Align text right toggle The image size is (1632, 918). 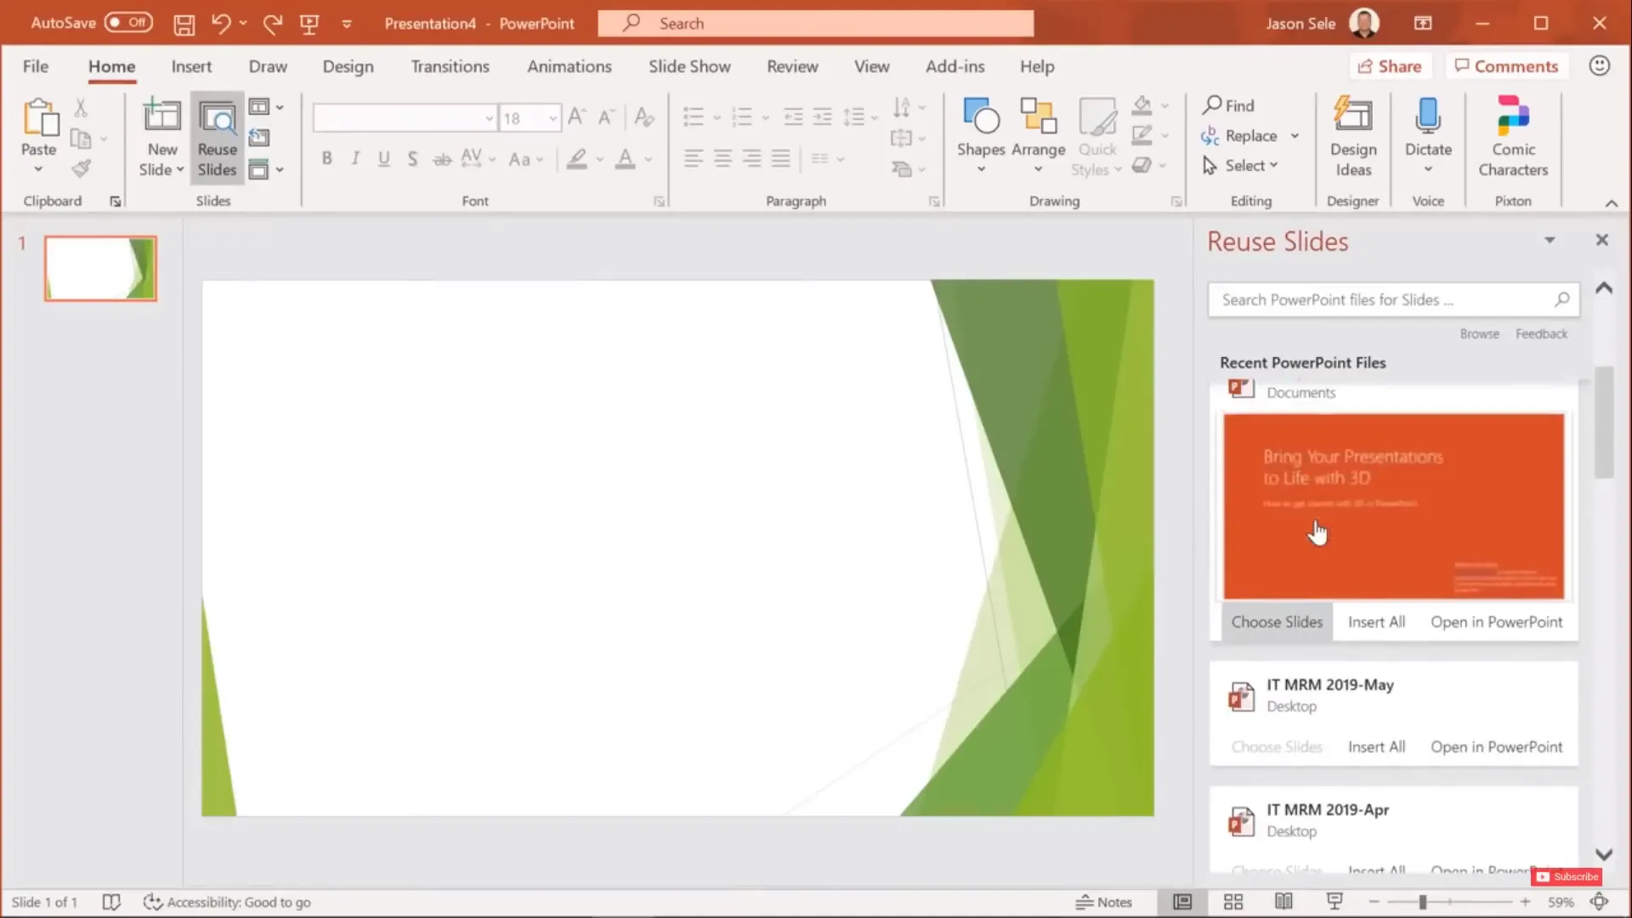pos(751,158)
